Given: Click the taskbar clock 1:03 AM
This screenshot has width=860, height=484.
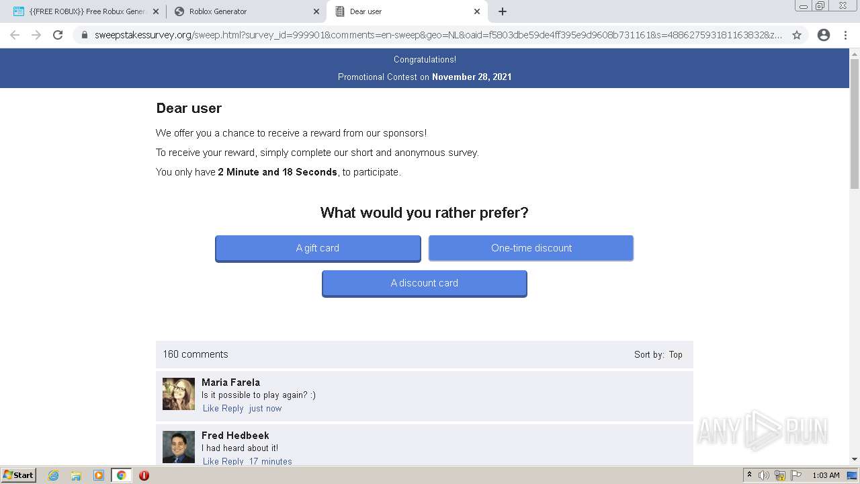Looking at the screenshot, I should click(x=826, y=475).
